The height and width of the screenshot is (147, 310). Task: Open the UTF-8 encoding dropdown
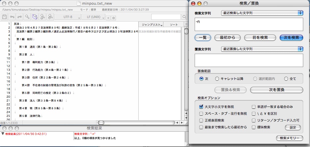pos(68,17)
